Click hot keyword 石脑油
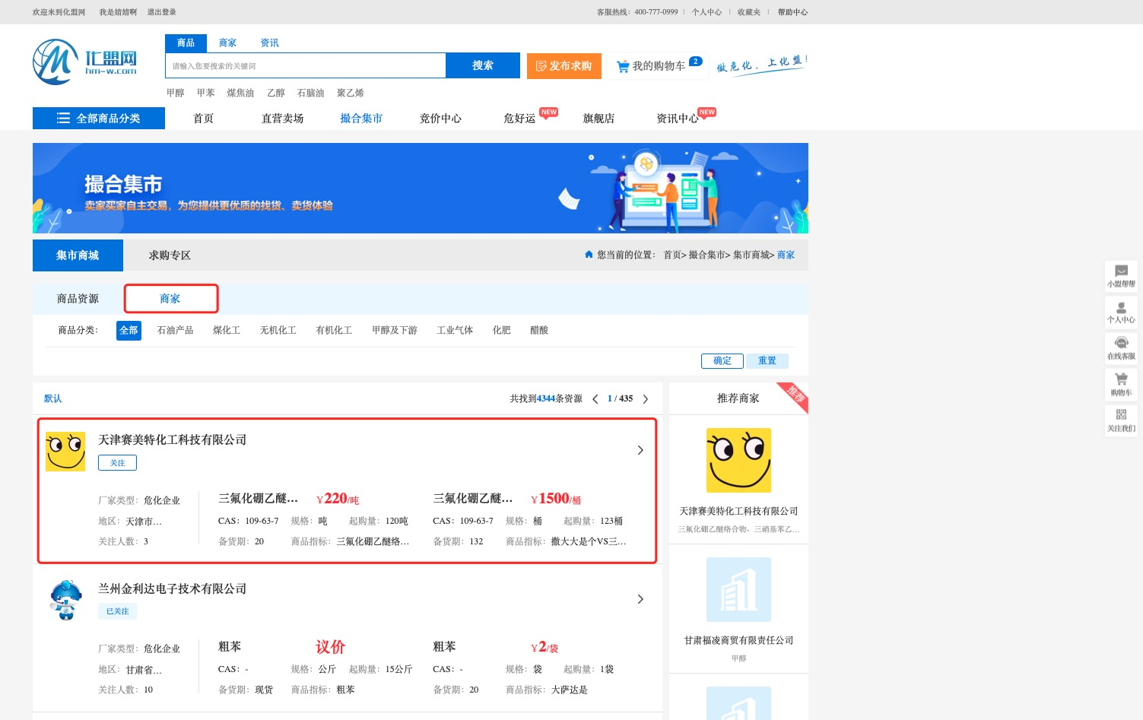Viewport: 1143px width, 720px height. [x=310, y=93]
